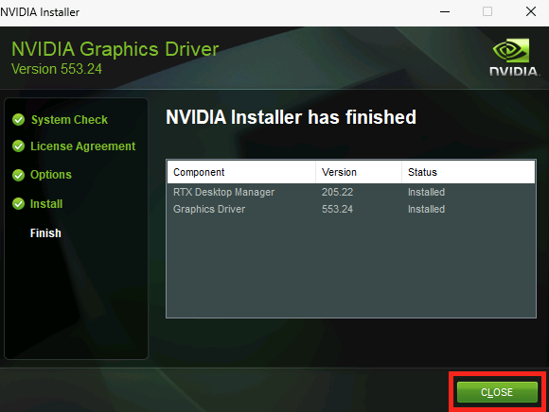Select the Options step label
This screenshot has width=549, height=412.
click(51, 175)
